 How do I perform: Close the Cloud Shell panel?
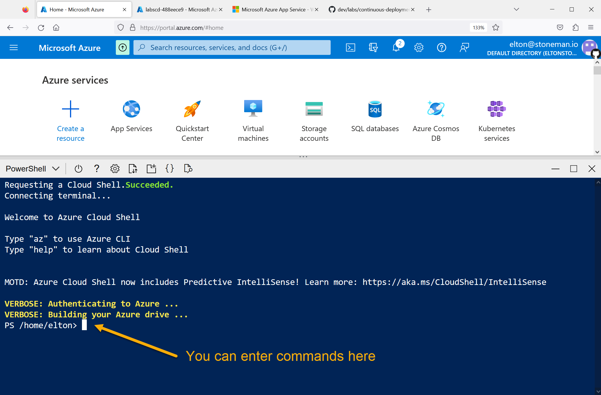tap(592, 169)
